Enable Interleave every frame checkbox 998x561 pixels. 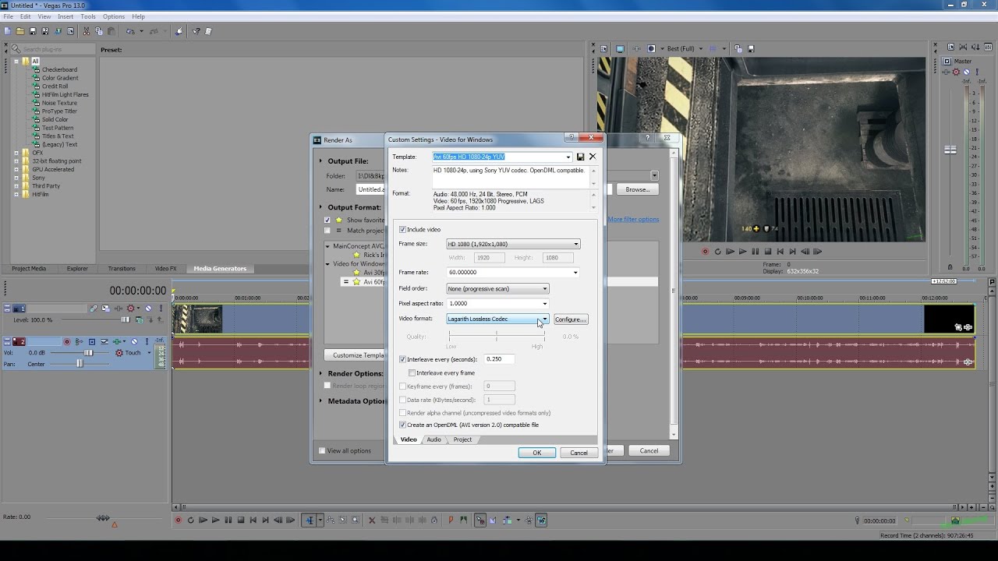tap(412, 372)
